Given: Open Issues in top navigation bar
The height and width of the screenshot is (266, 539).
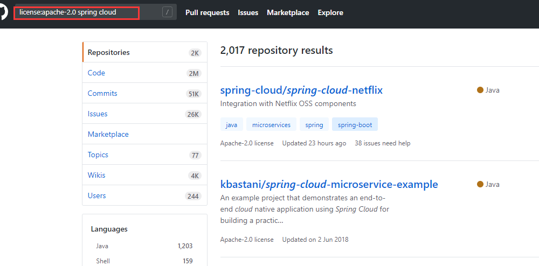Looking at the screenshot, I should 248,13.
